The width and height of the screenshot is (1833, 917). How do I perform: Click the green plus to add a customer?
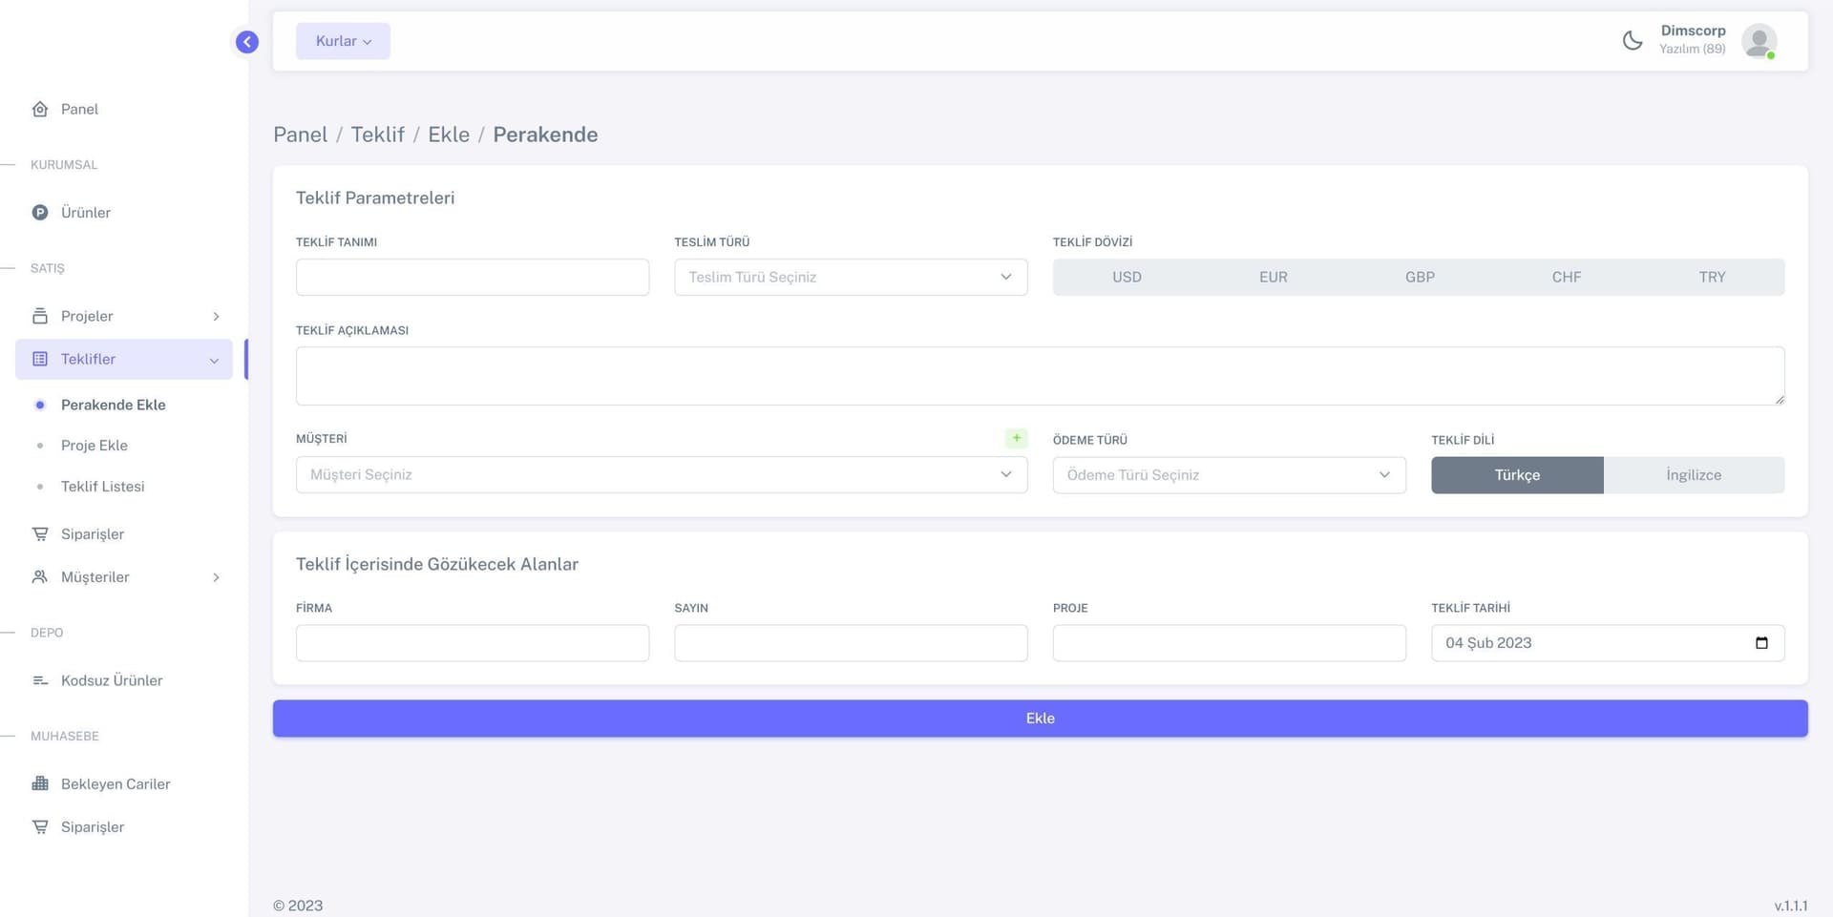click(x=1016, y=438)
